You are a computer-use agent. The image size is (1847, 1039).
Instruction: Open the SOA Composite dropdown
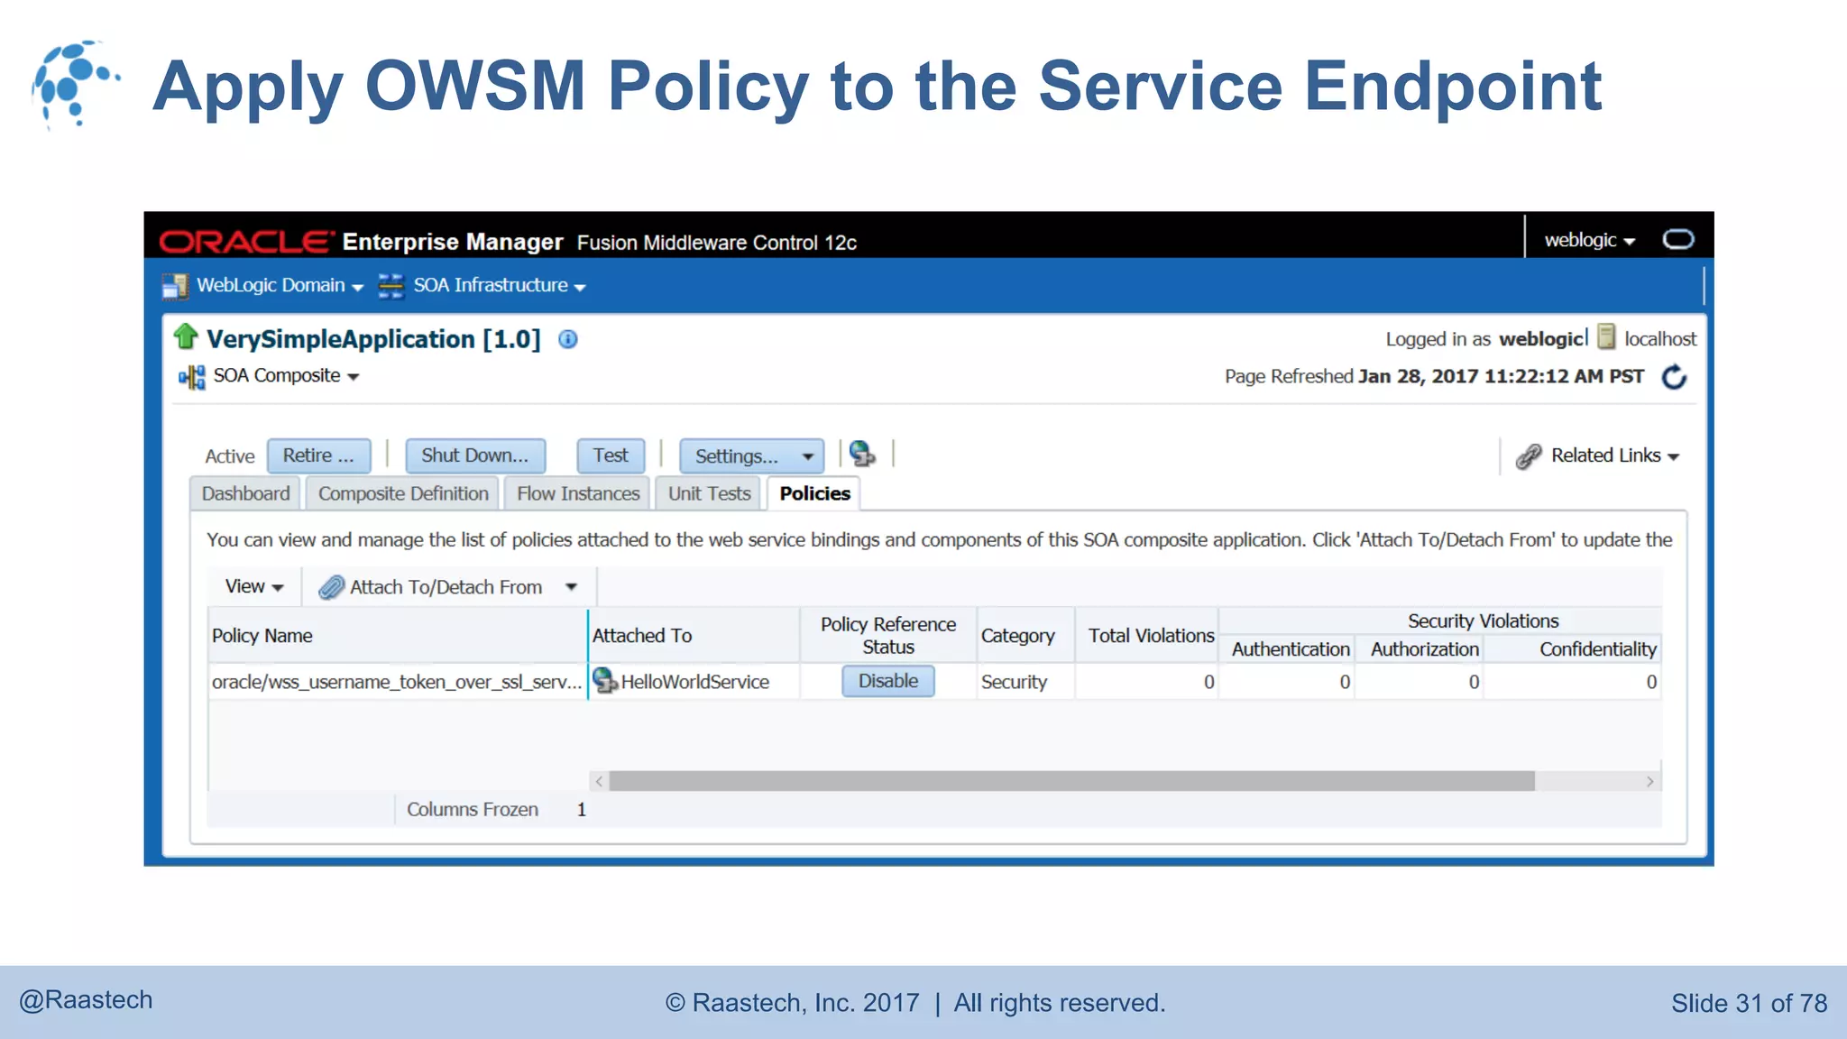[x=286, y=376]
